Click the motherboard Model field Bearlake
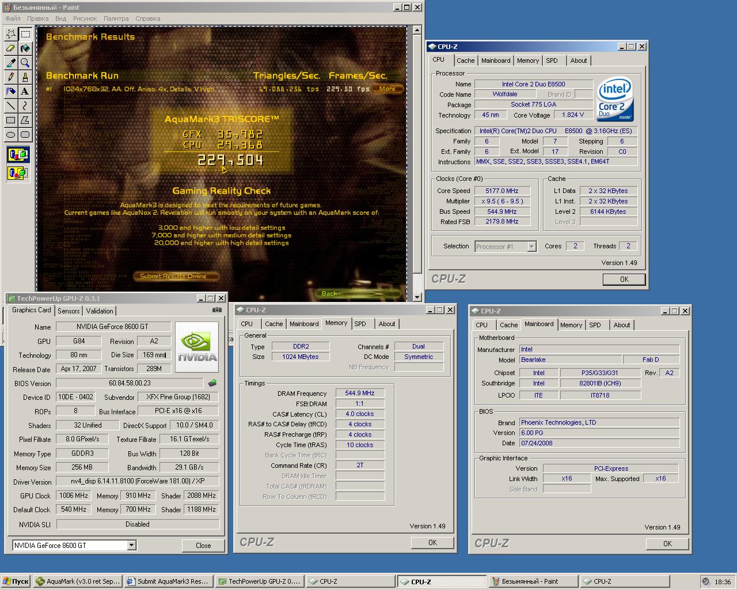This screenshot has height=590, width=737. (x=570, y=360)
